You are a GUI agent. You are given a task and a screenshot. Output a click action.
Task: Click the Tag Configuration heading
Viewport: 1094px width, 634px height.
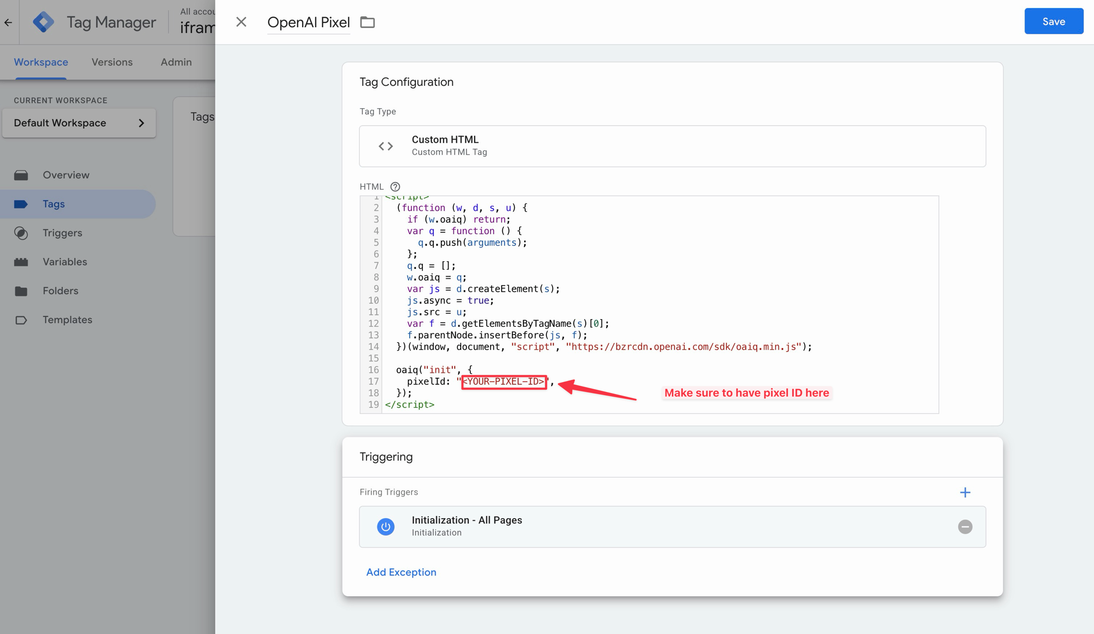(x=406, y=82)
